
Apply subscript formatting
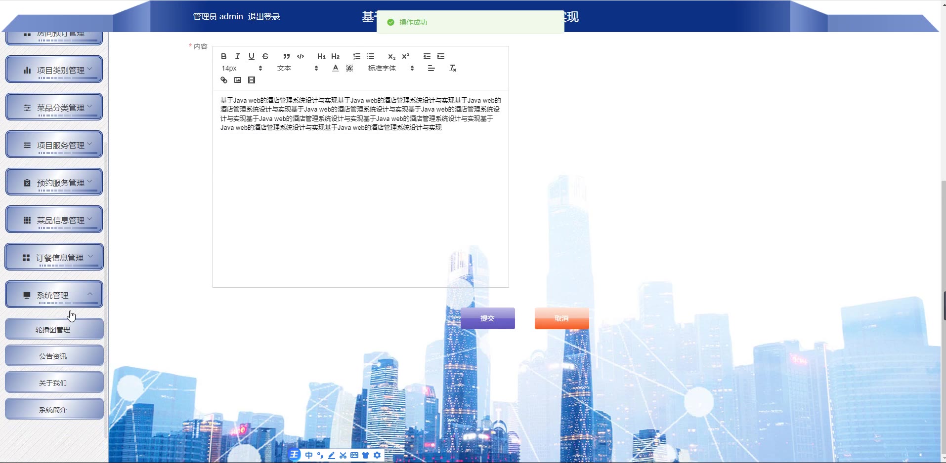point(392,56)
